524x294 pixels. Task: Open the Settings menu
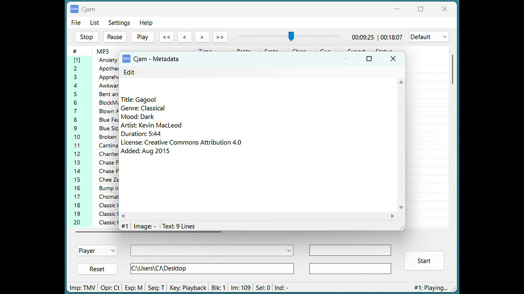click(119, 23)
